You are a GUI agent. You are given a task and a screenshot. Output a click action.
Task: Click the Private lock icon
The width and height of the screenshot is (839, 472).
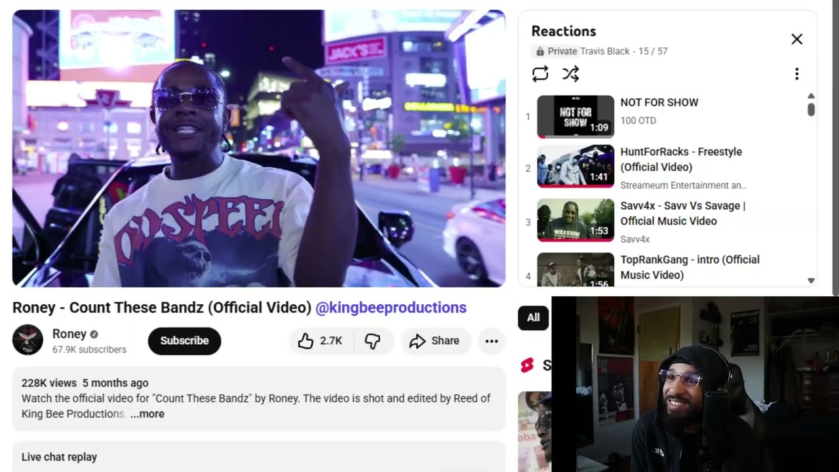(x=540, y=51)
